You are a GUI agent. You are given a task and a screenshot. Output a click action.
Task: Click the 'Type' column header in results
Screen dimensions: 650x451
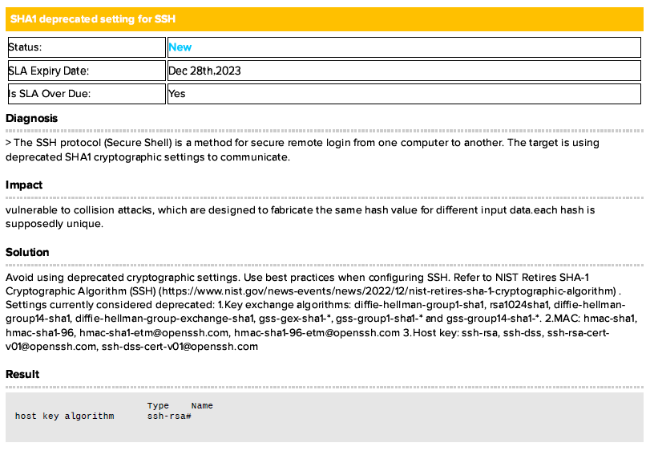(x=158, y=405)
